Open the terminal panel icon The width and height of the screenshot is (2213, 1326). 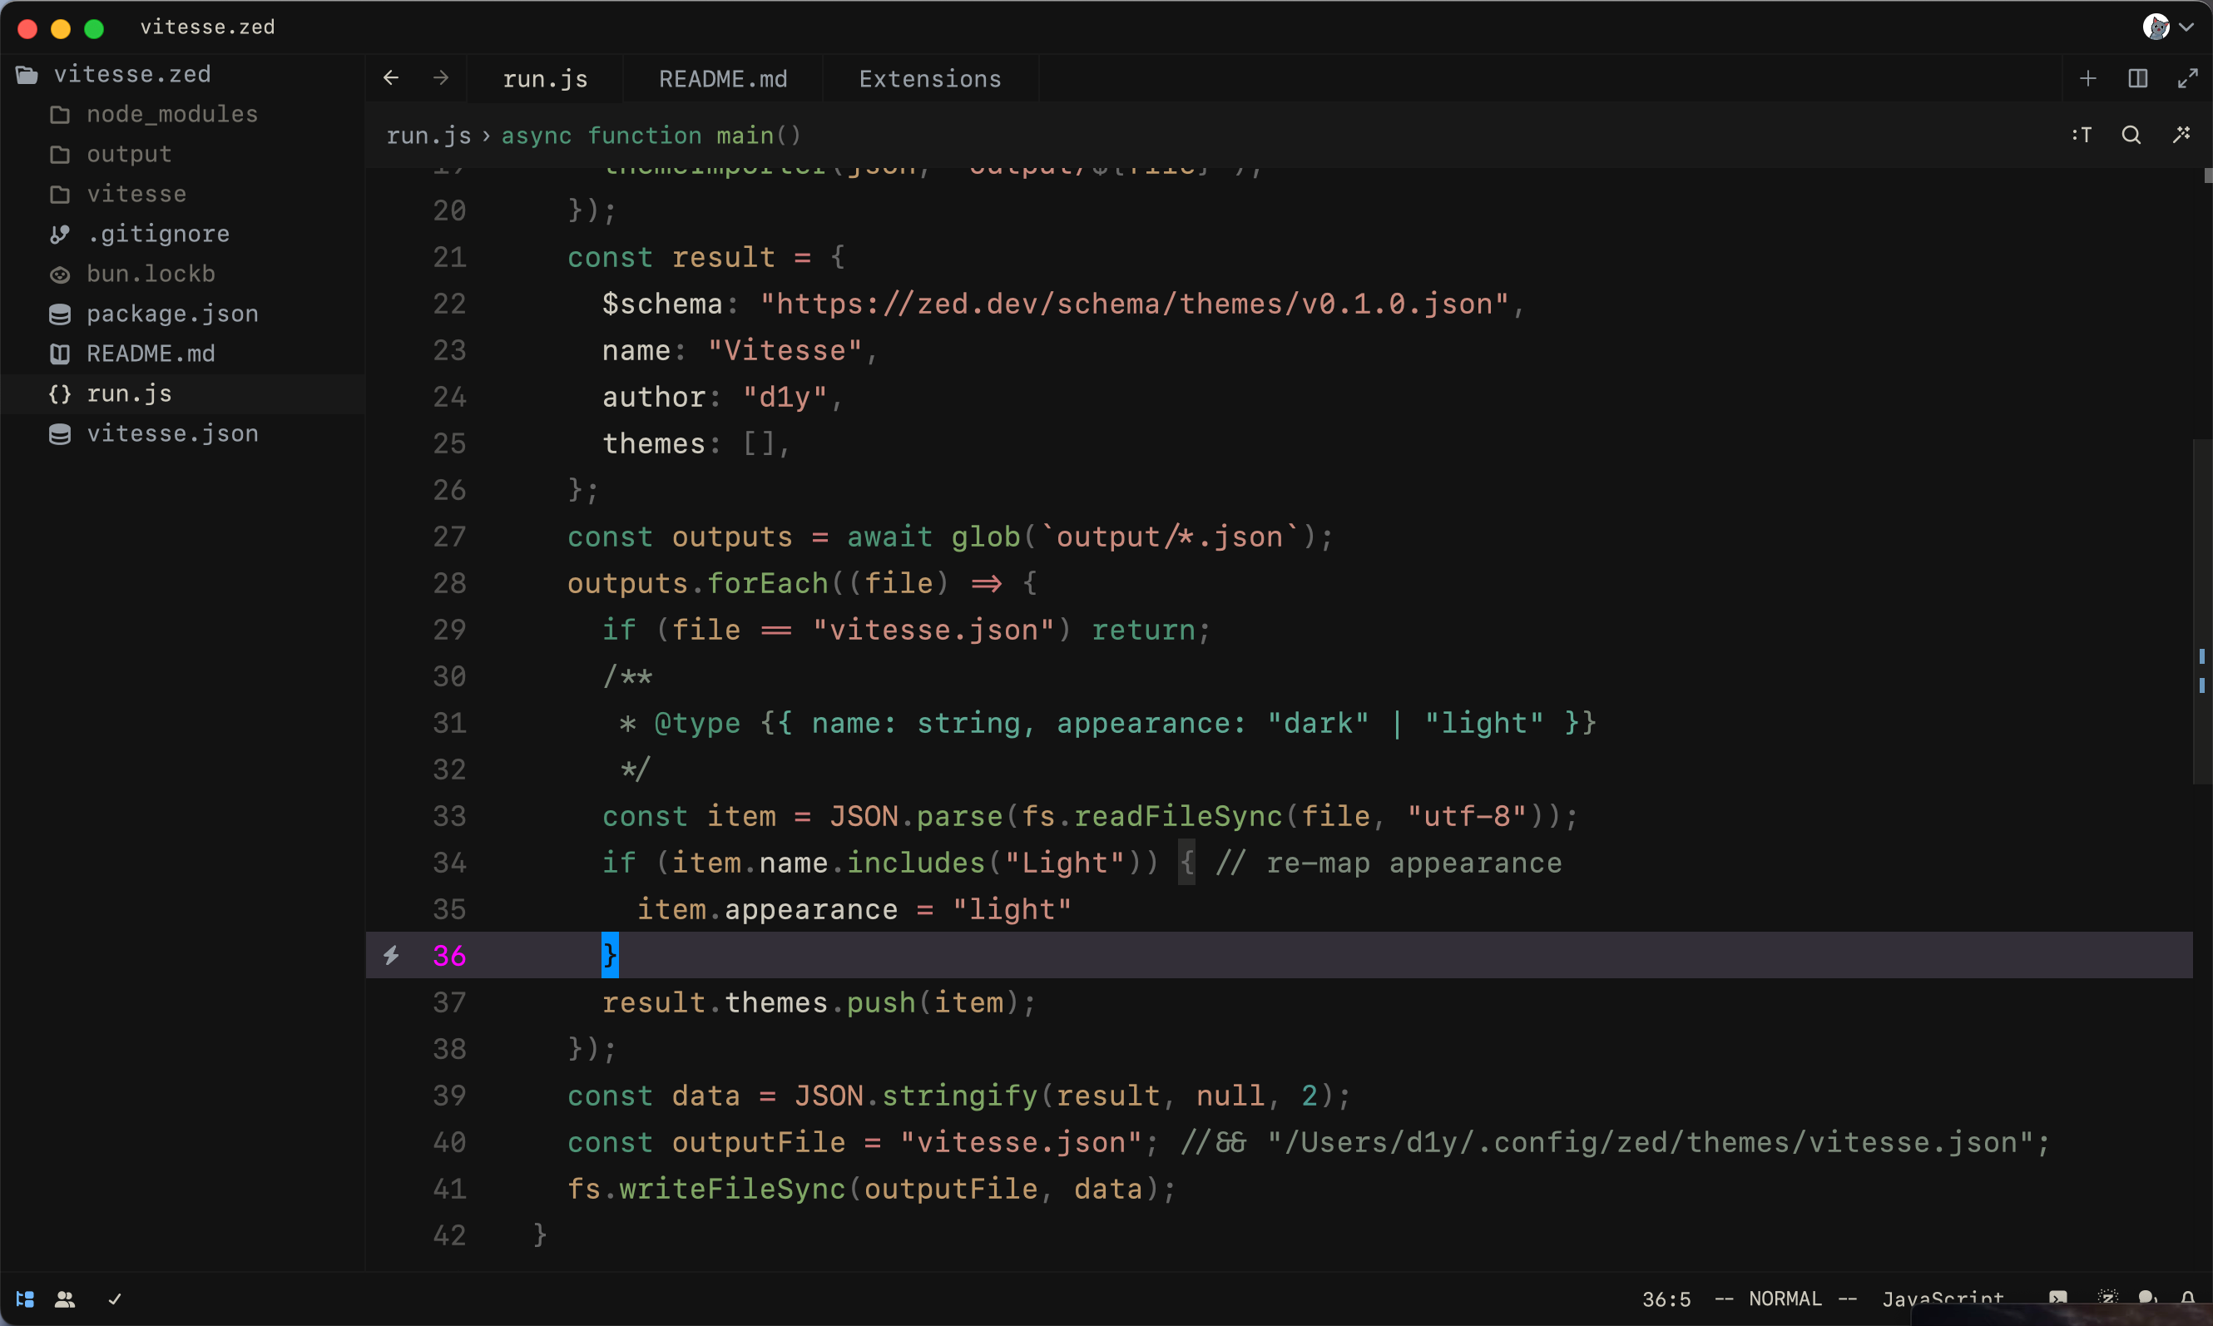[x=2057, y=1299]
